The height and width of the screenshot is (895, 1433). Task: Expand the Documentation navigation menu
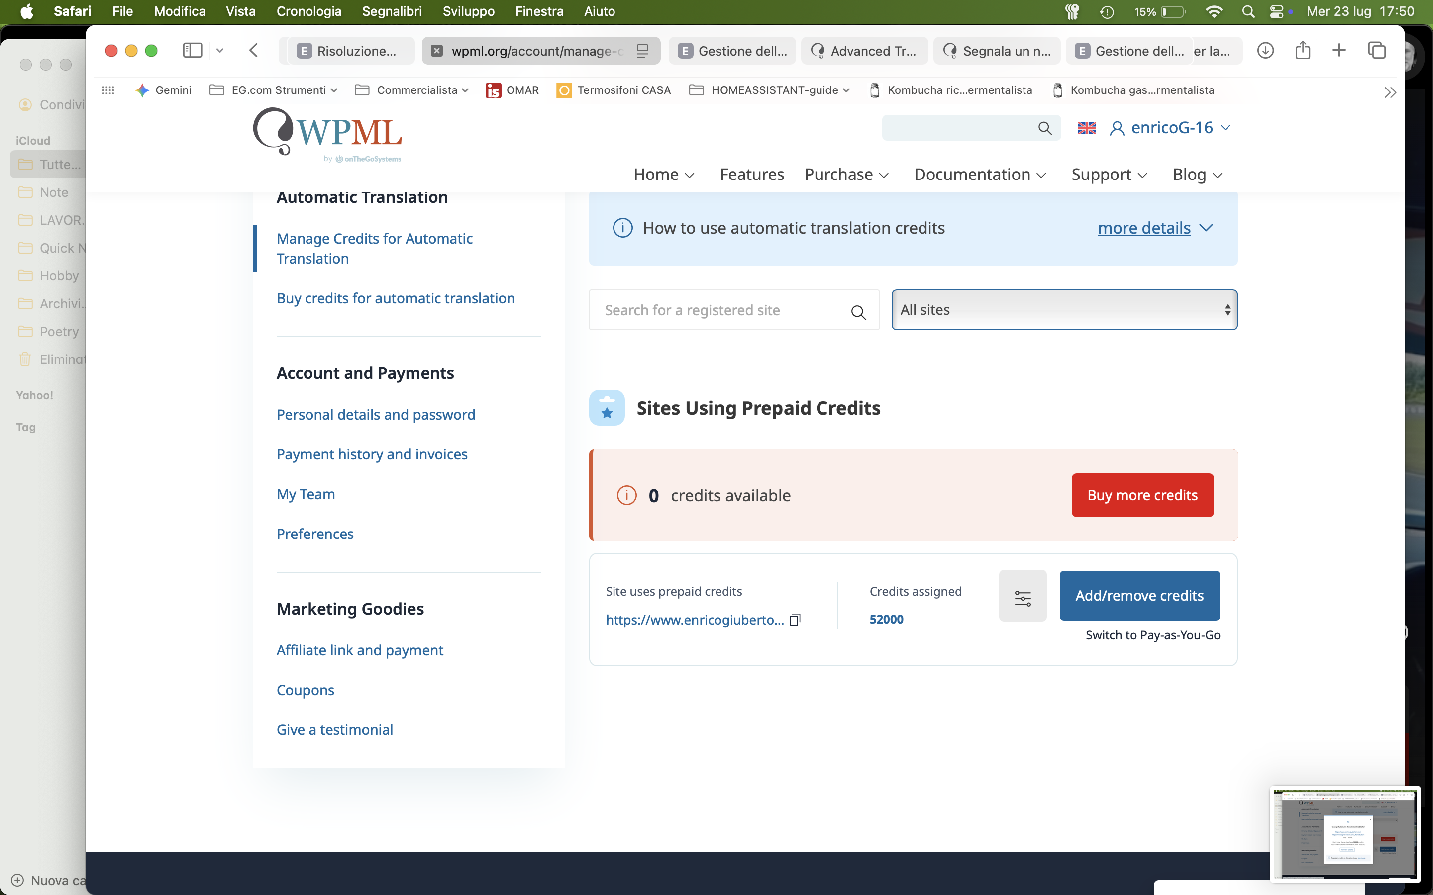(x=980, y=175)
